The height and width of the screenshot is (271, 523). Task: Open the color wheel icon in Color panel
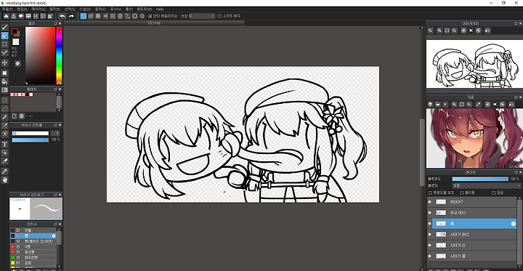point(17,63)
